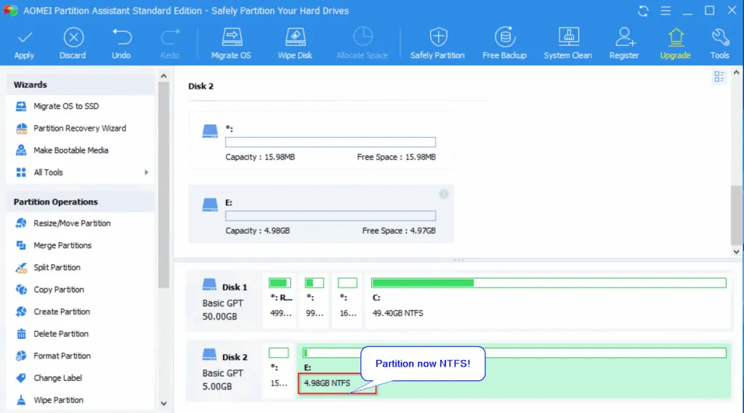The width and height of the screenshot is (744, 413).
Task: Toggle the partition list view mode icon
Action: coord(719,77)
